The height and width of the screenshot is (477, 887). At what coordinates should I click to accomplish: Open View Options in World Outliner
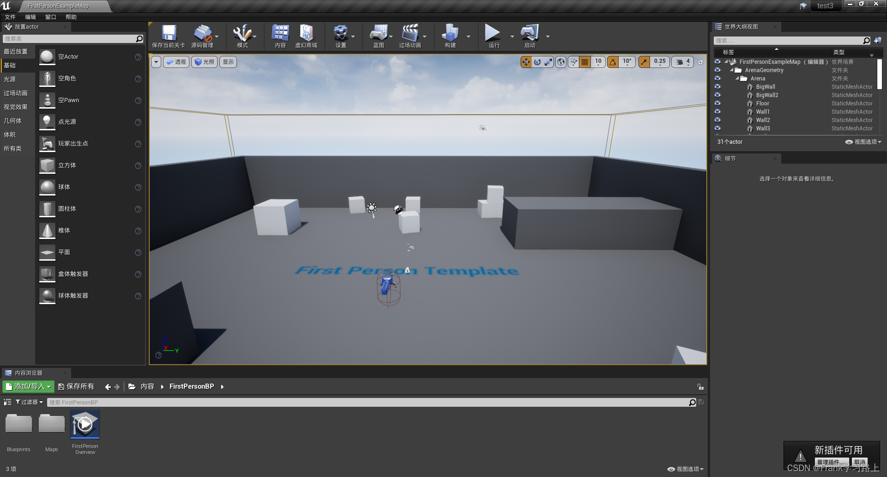863,142
